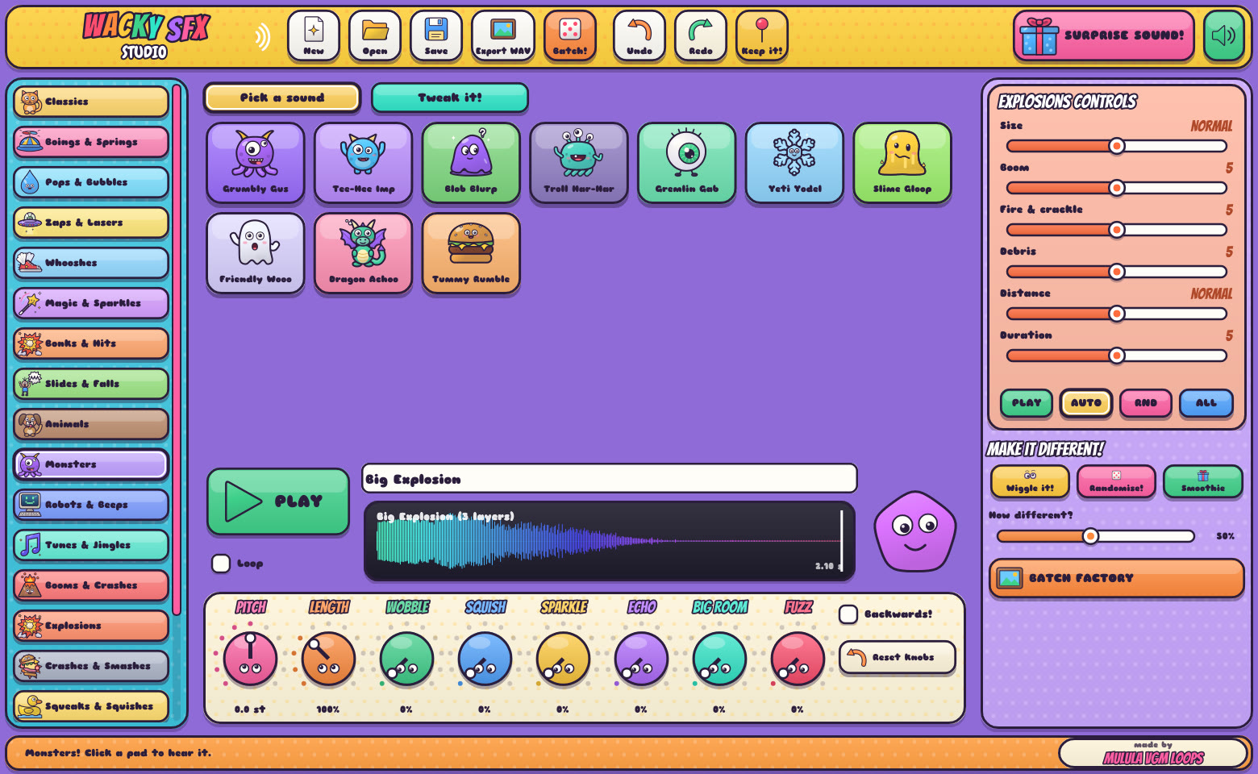The image size is (1258, 774).
Task: Select the Blob Blurp pad
Action: [471, 163]
